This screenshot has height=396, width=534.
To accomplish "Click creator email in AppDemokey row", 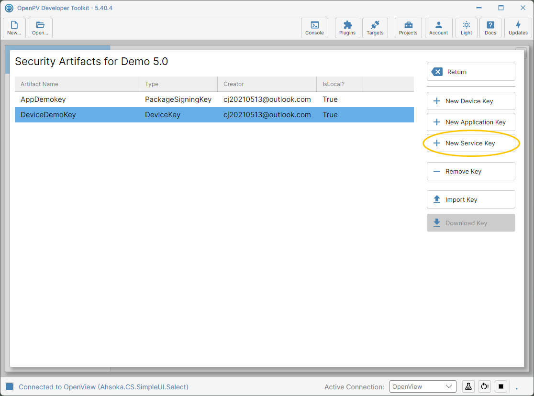I will [x=267, y=99].
